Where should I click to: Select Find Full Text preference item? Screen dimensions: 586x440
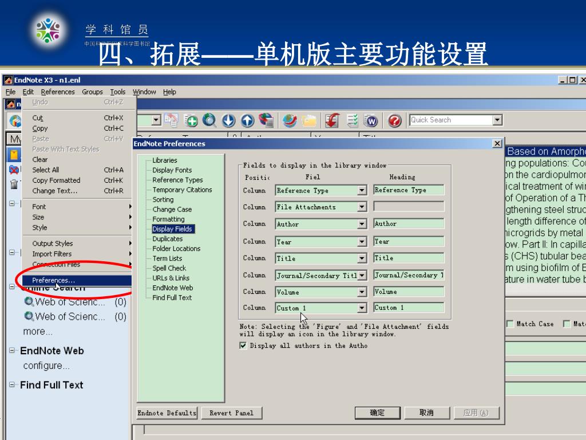(x=172, y=297)
